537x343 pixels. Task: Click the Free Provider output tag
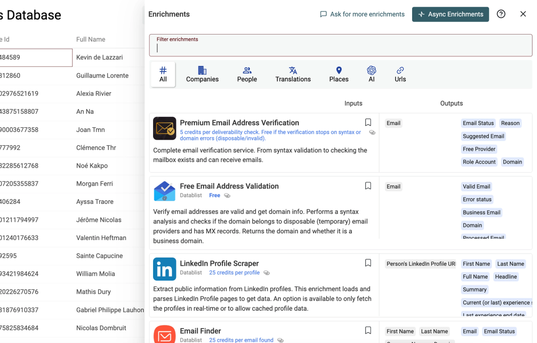point(479,149)
